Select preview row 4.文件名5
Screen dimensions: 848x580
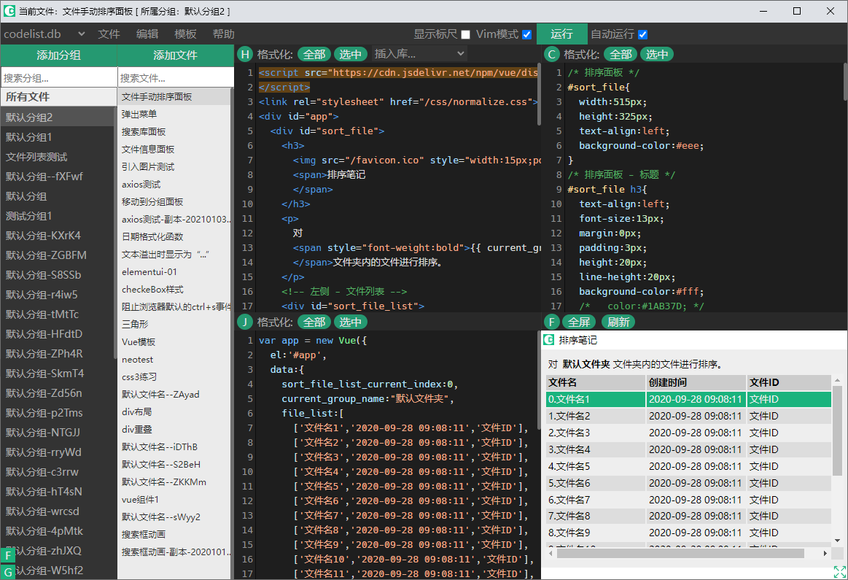point(688,466)
